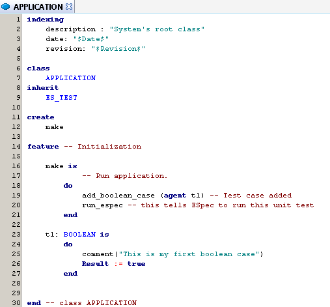The height and width of the screenshot is (307, 330).
Task: Place cursor in "System's root class" string
Action: 157,29
